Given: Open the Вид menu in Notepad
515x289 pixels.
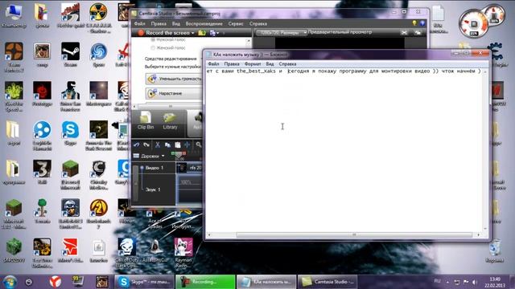Looking at the screenshot, I should tap(270, 64).
